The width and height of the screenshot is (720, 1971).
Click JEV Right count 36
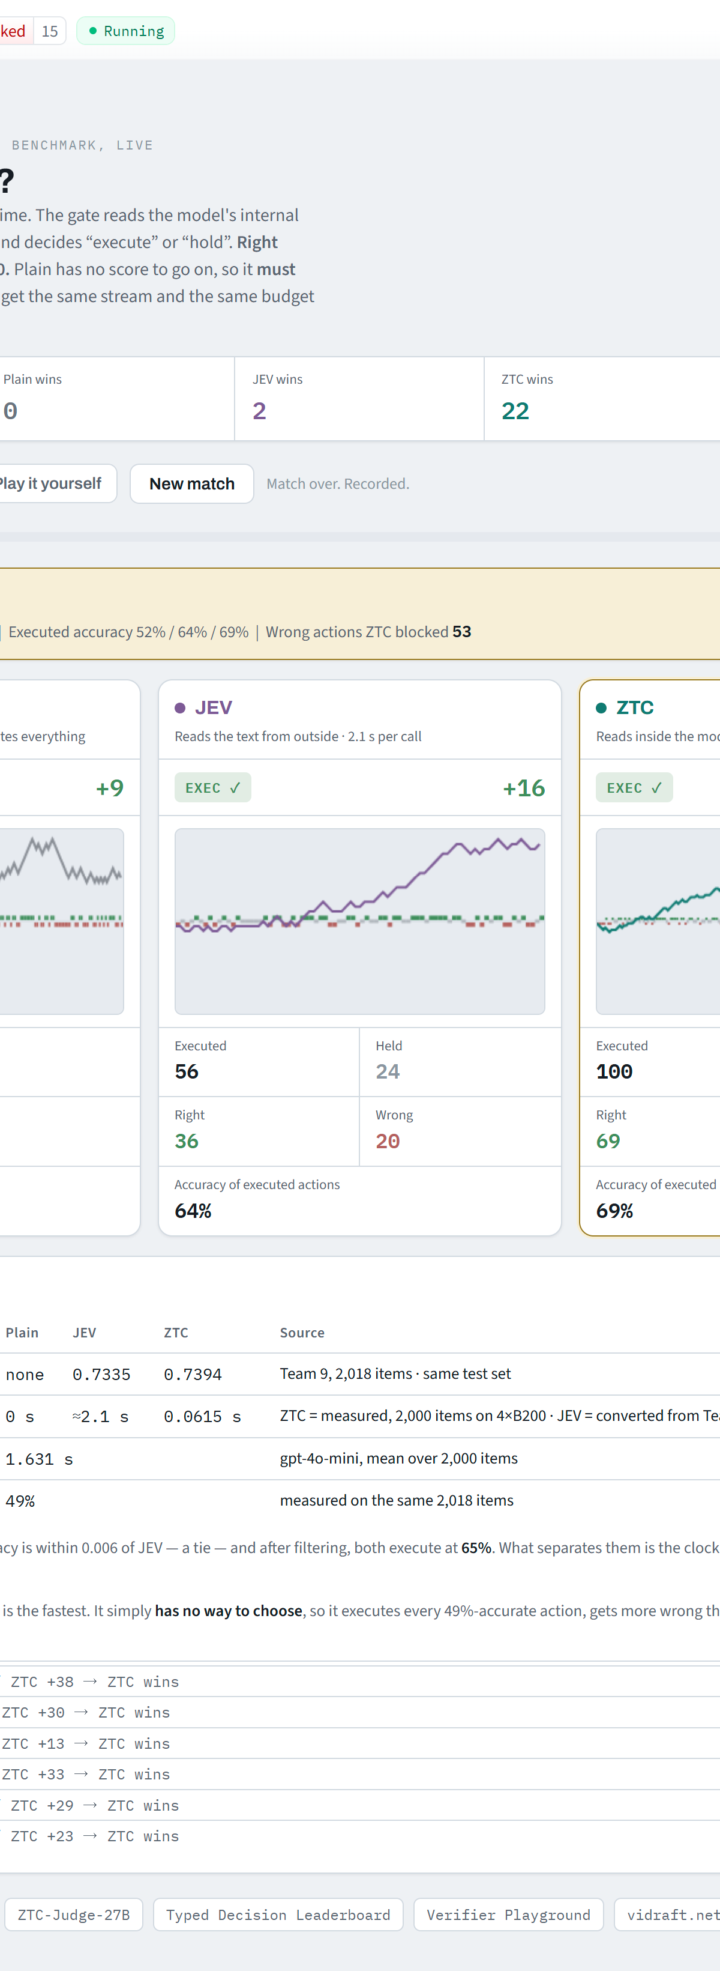click(187, 1141)
